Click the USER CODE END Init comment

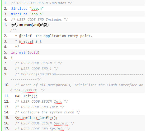tap(40, 107)
